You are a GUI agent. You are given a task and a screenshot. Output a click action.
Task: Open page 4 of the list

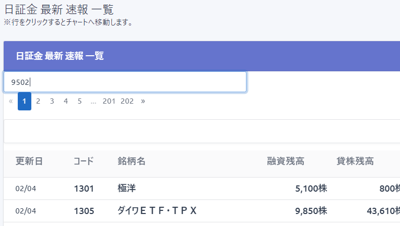pos(66,101)
